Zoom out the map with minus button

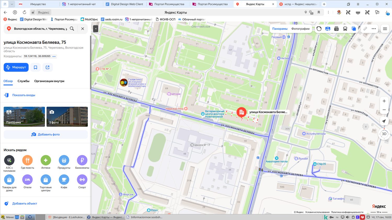[384, 110]
